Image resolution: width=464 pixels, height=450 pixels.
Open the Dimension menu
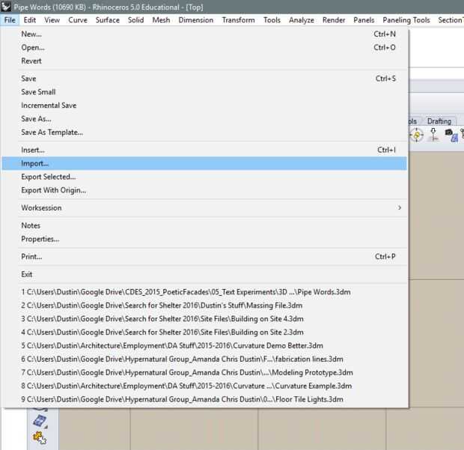coord(196,20)
